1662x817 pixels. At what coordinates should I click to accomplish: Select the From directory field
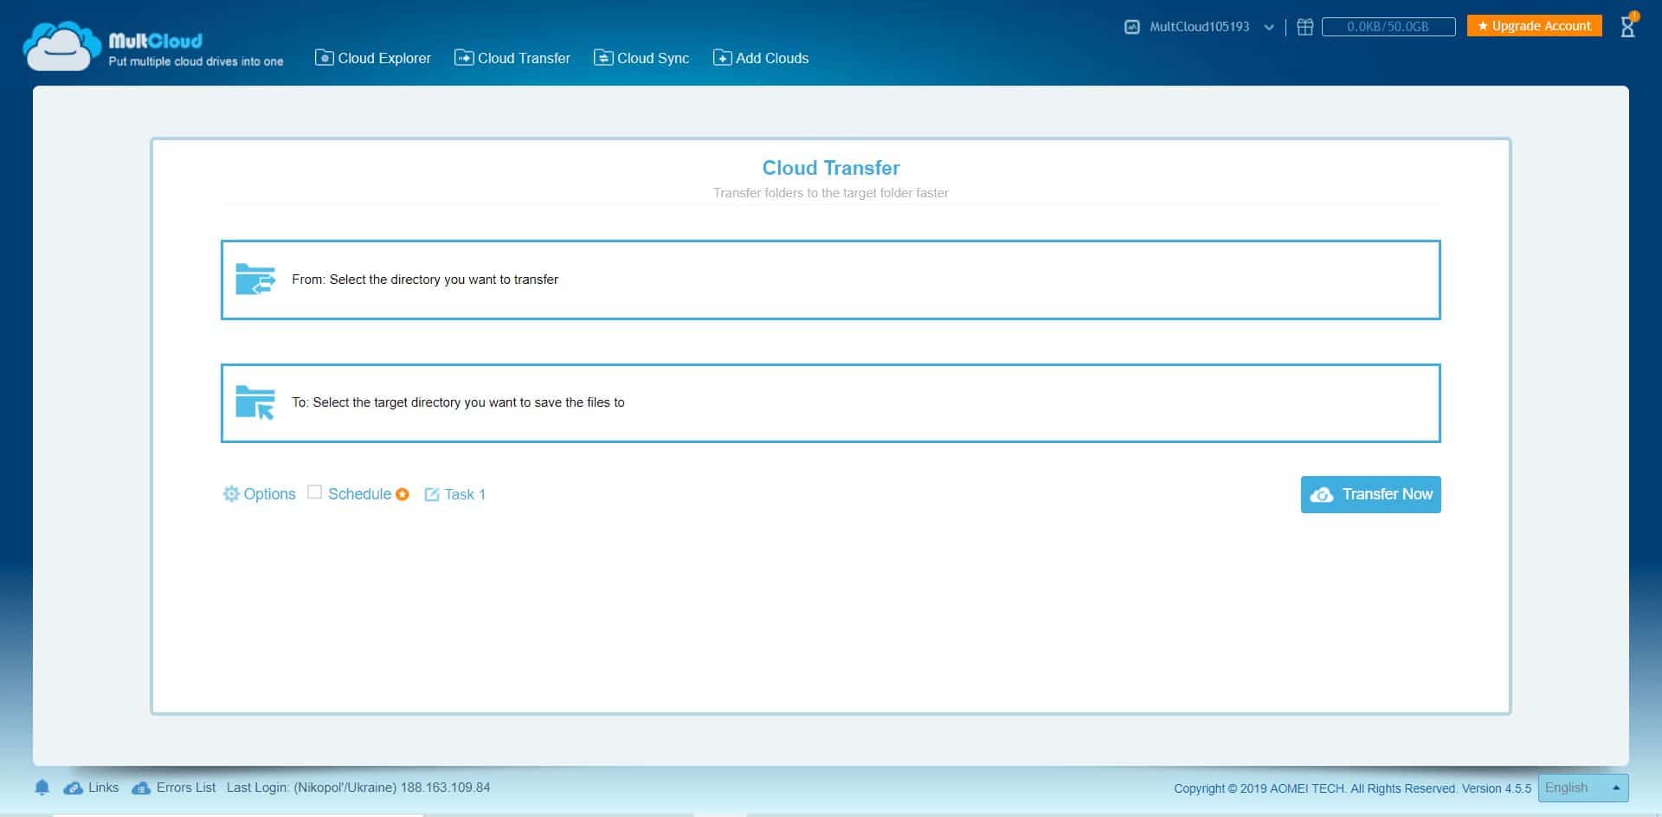click(x=831, y=280)
